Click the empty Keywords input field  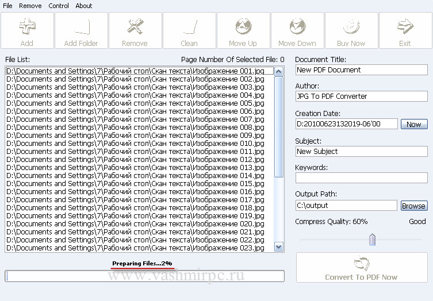click(x=361, y=178)
